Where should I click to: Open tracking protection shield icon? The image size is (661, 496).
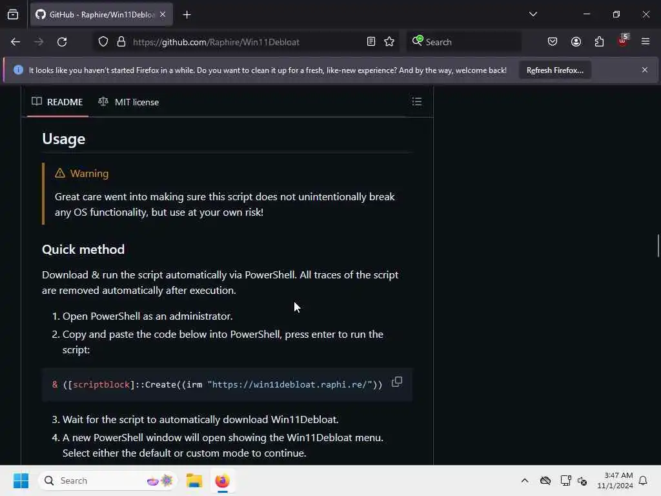pos(103,42)
